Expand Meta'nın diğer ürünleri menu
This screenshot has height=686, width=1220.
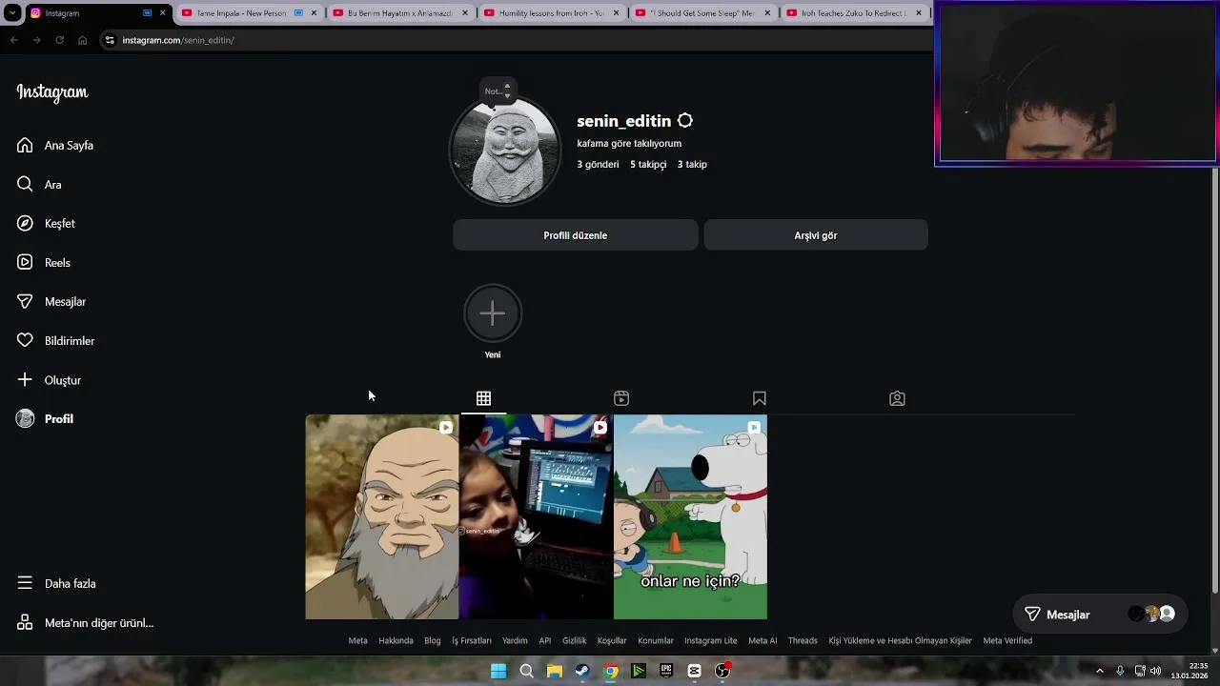[x=85, y=622]
